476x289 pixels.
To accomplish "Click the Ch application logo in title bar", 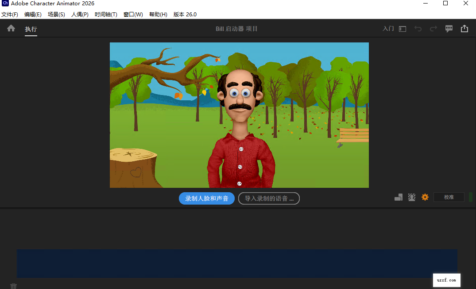I will click(5, 4).
